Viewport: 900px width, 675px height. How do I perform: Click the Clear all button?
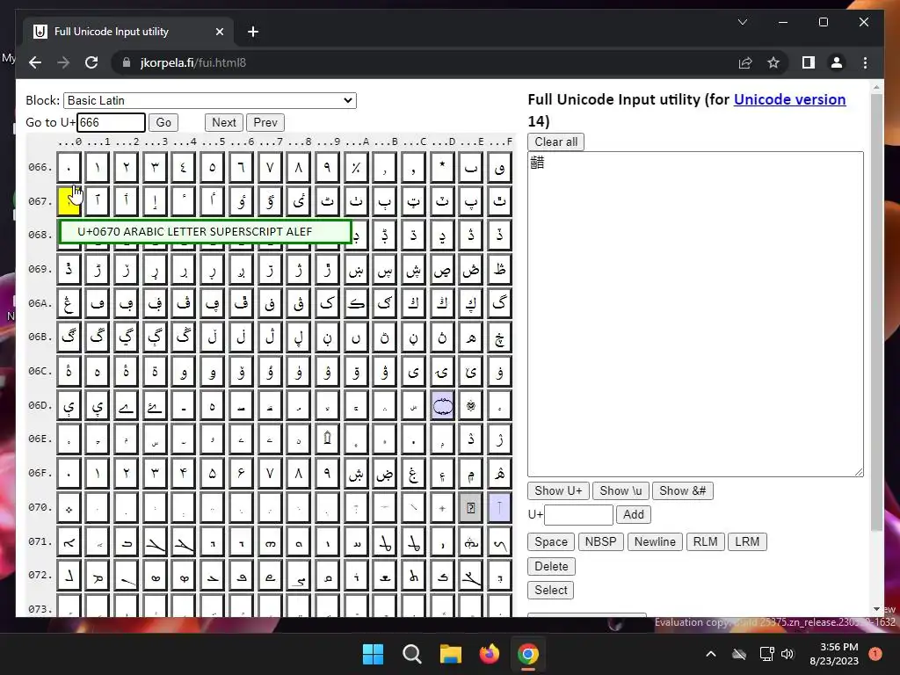[555, 142]
